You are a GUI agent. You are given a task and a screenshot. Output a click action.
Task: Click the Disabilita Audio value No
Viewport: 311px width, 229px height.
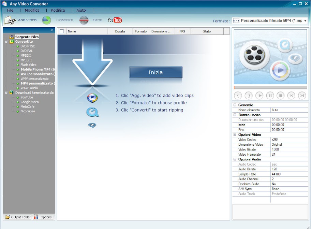[290, 184]
